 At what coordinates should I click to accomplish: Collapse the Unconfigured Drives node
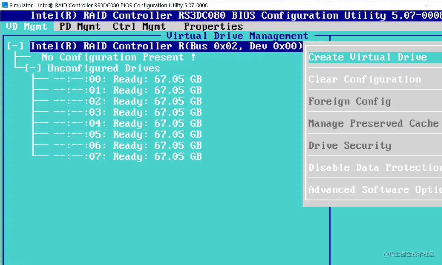33,68
